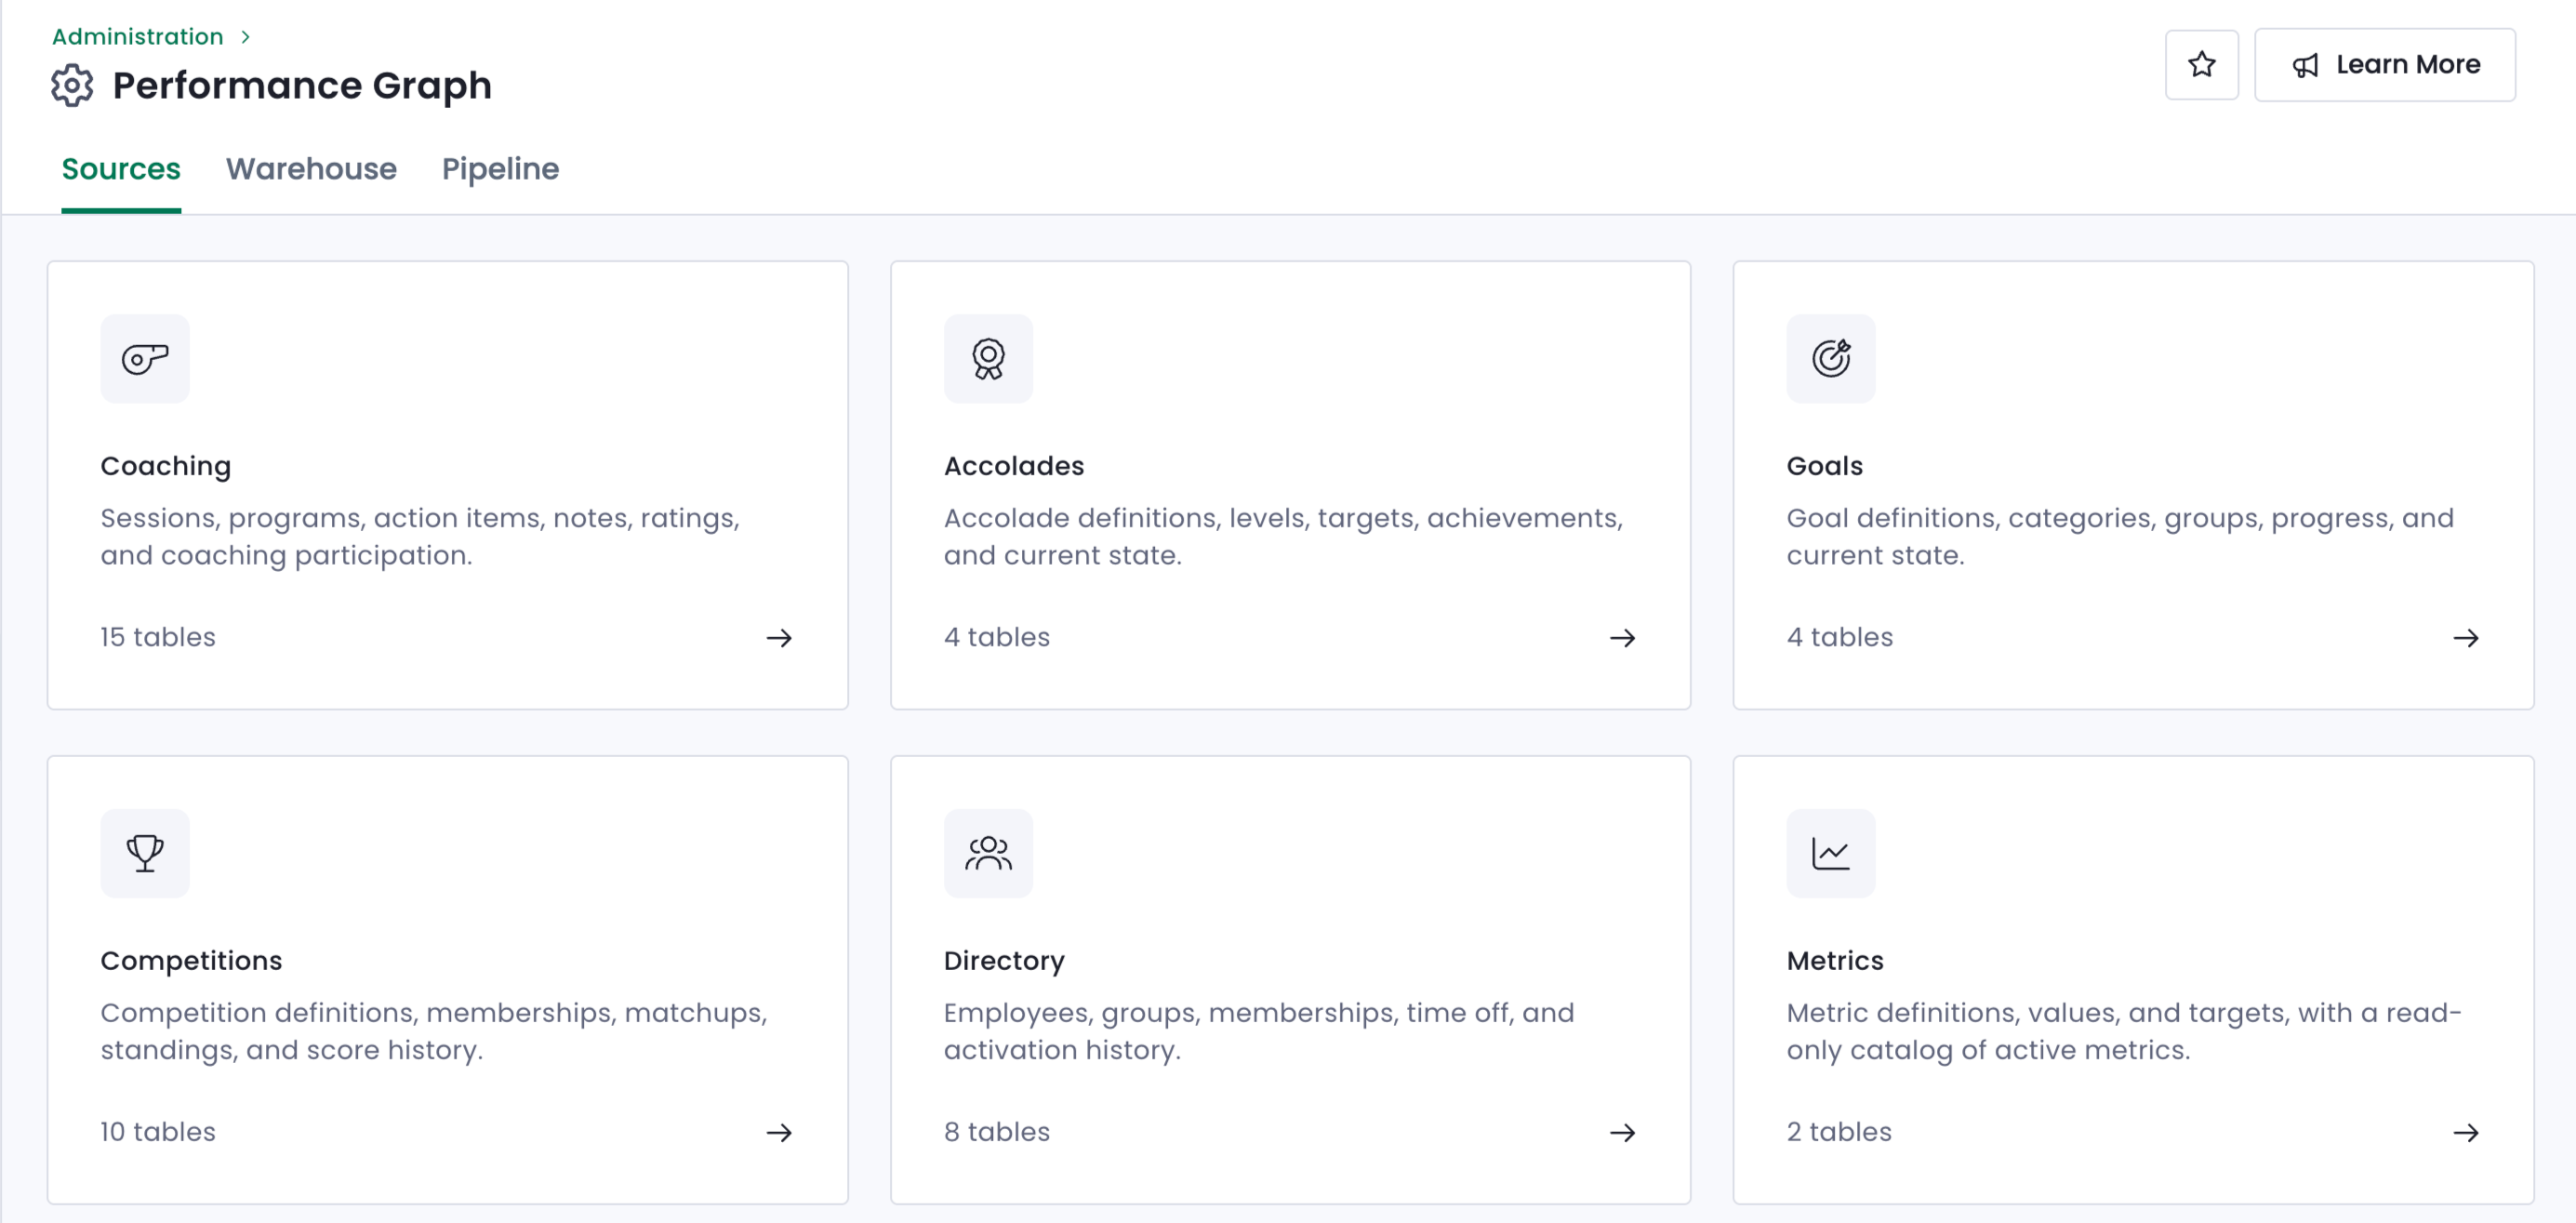2576x1223 pixels.
Task: Click the Competitions trophy icon
Action: tap(145, 853)
